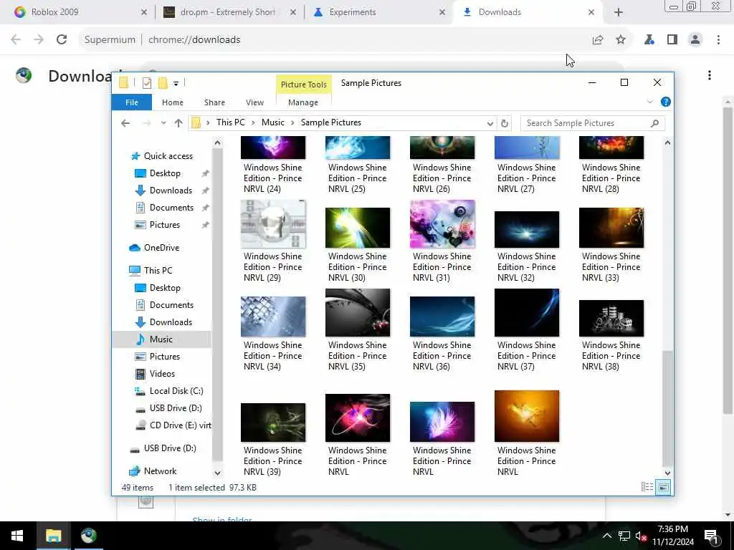The height and width of the screenshot is (550, 734).
Task: Open Customize Quick Access Toolbar dropdown arrow
Action: 176,84
